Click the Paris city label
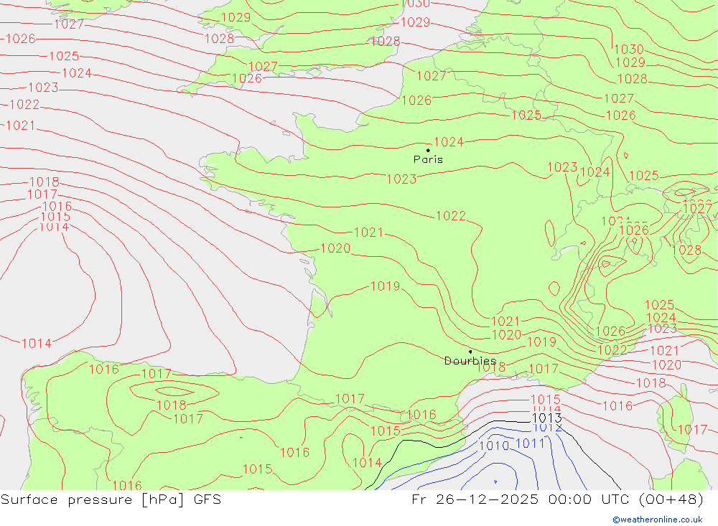 pos(428,159)
